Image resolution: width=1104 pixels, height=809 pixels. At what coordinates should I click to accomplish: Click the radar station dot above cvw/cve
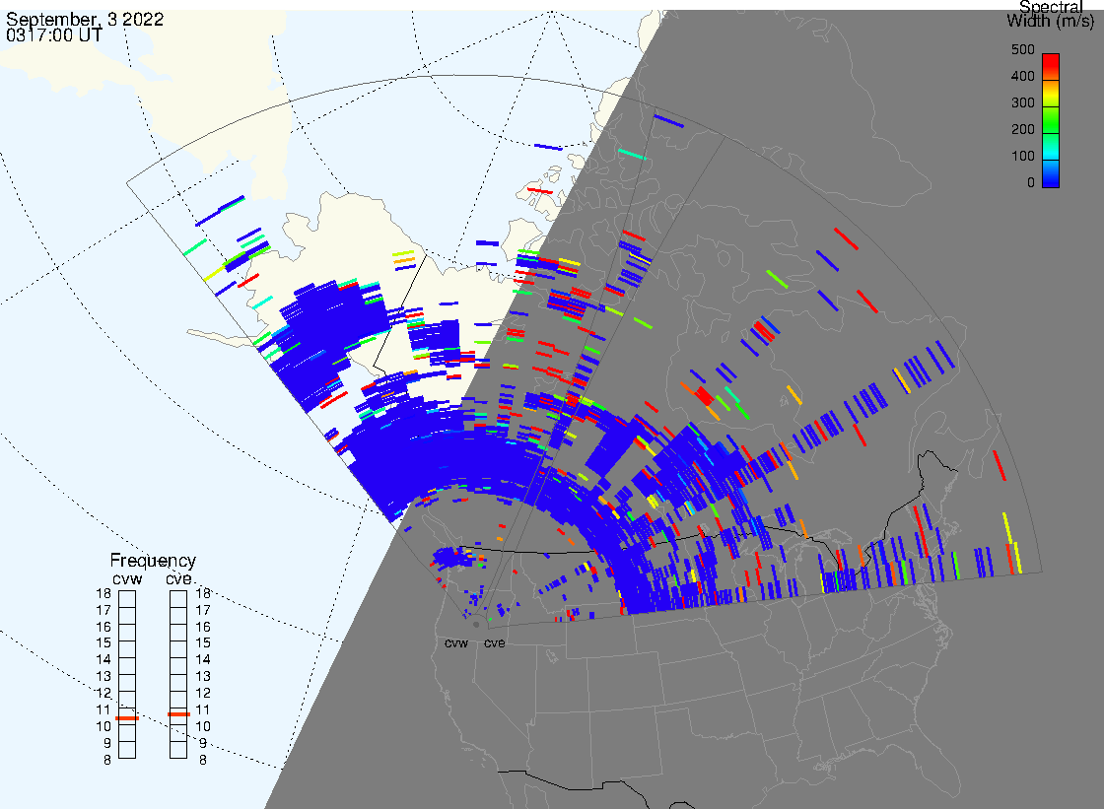(x=476, y=625)
